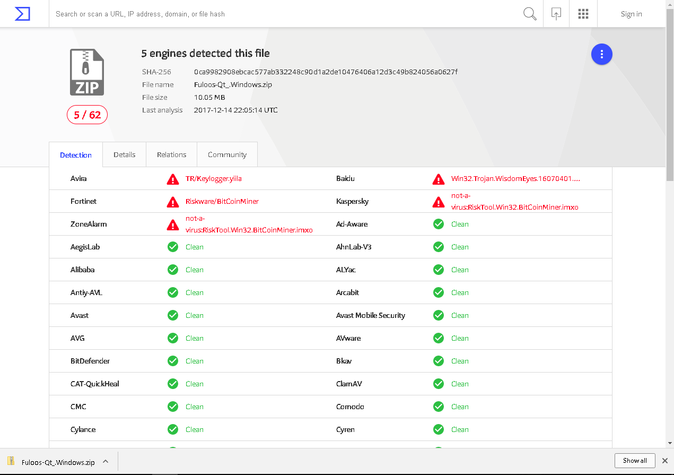Viewport: 674px width, 475px height.
Task: Click the Clean result for Bkav
Action: point(460,361)
